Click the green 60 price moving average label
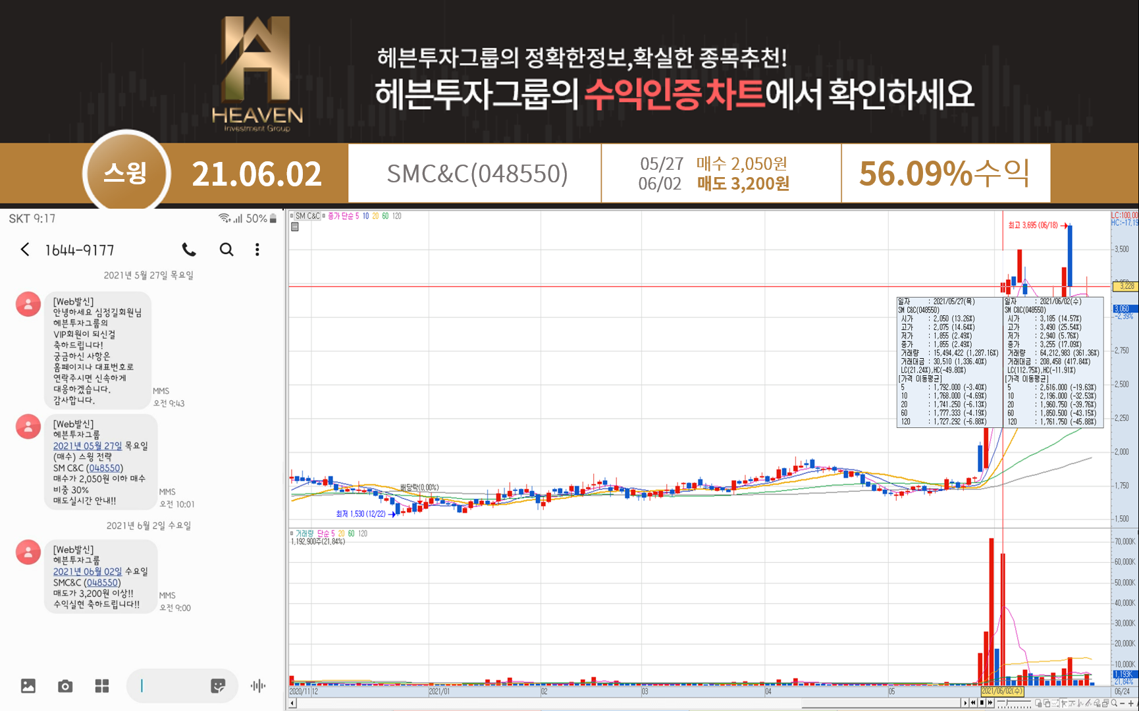Image resolution: width=1139 pixels, height=711 pixels. pos(385,216)
